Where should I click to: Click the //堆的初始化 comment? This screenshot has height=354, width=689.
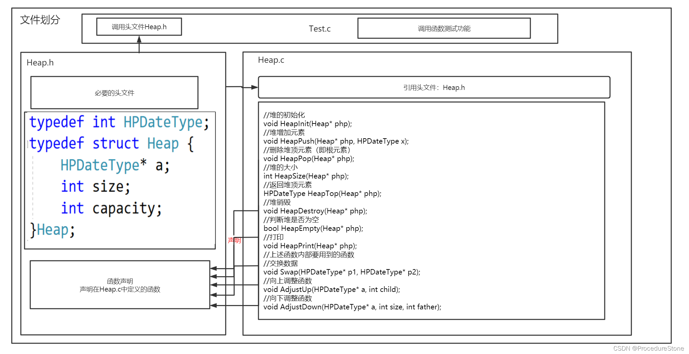tap(284, 115)
